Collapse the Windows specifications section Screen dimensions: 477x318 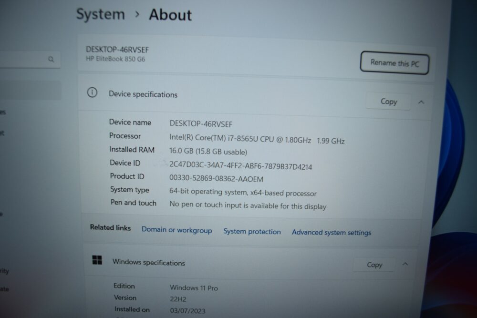click(405, 264)
